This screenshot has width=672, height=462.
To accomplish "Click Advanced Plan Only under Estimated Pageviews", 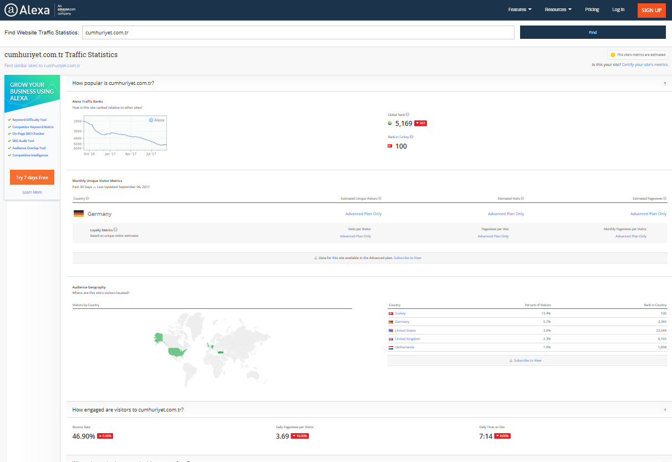I will [649, 214].
